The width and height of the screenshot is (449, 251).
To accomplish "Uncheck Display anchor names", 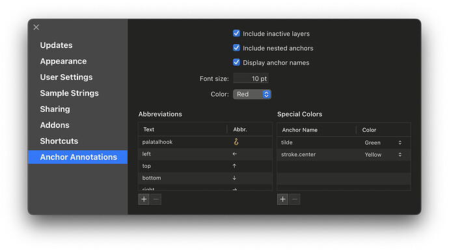I will 236,62.
